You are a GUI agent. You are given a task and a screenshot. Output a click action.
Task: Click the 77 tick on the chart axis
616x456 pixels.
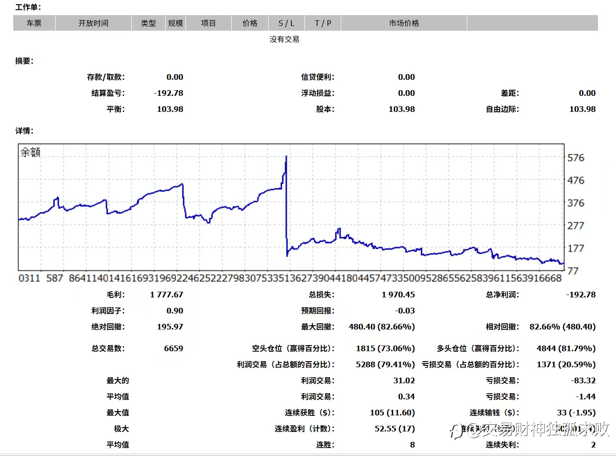[573, 271]
